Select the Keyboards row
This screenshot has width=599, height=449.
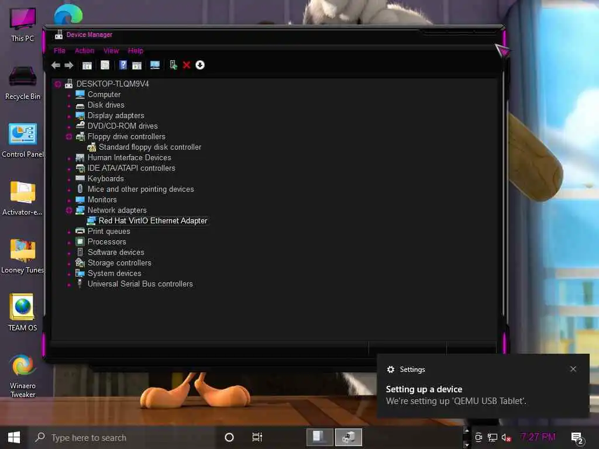106,179
